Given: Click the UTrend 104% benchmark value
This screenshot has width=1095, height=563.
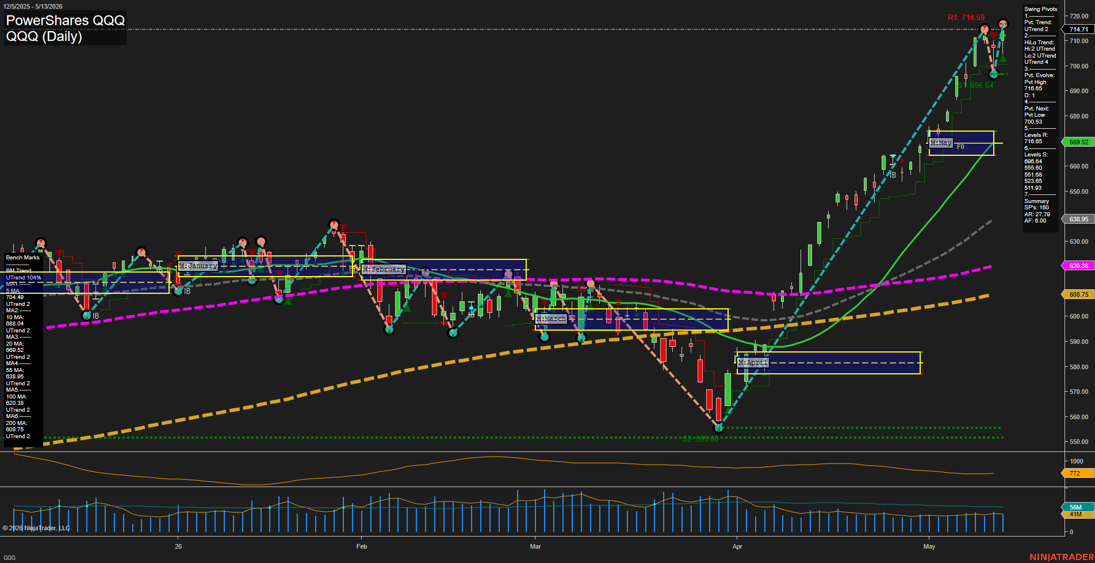Looking at the screenshot, I should 24,278.
